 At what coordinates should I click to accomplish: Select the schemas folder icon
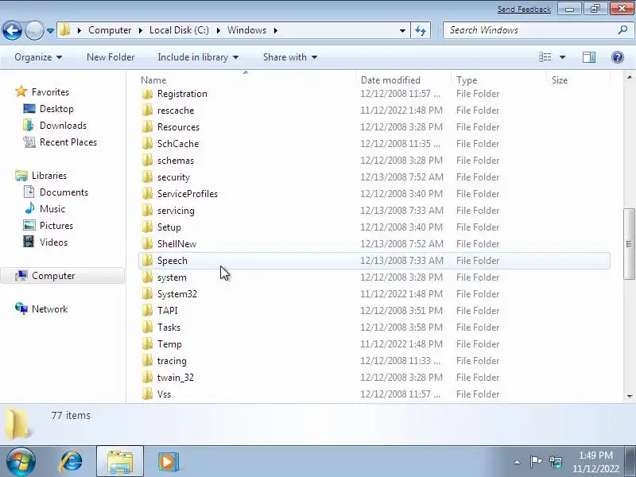(x=147, y=161)
